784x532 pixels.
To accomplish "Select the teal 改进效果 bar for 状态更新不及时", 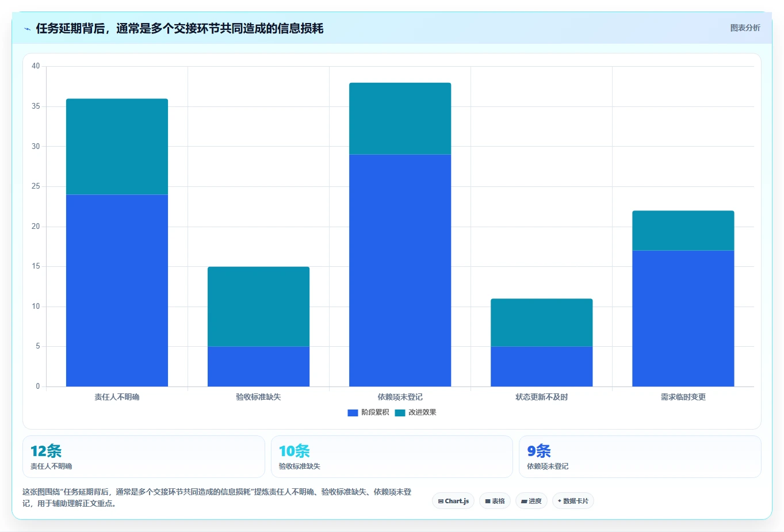I will (x=541, y=323).
